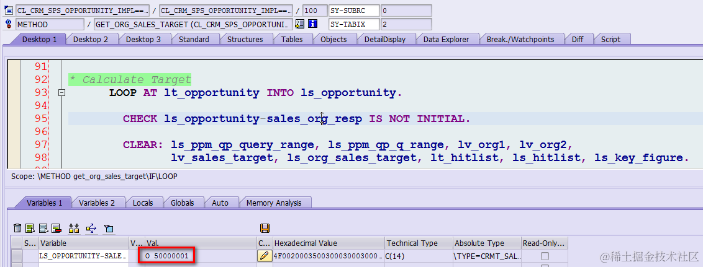
Task: Click the navigate-to-source icon next to GET_ORG_SALES_TARGET
Action: click(x=300, y=24)
